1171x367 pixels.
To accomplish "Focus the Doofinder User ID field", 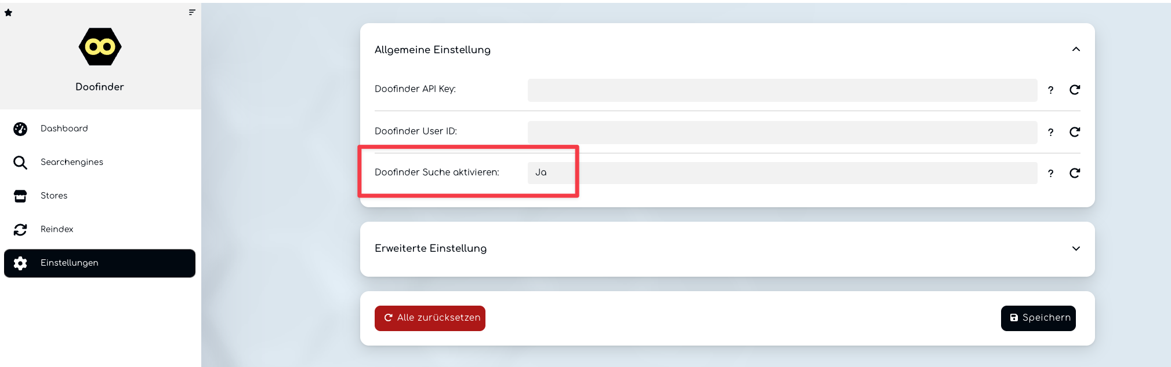I will pos(782,133).
